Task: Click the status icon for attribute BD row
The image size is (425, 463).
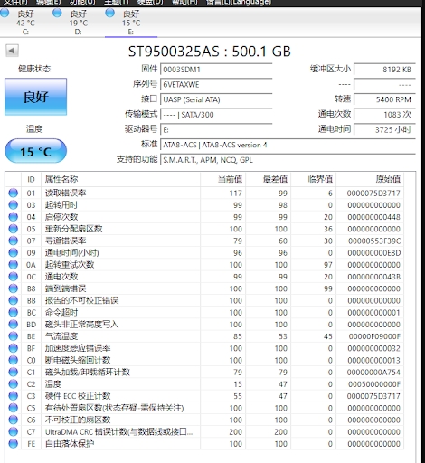Action: click(x=14, y=325)
